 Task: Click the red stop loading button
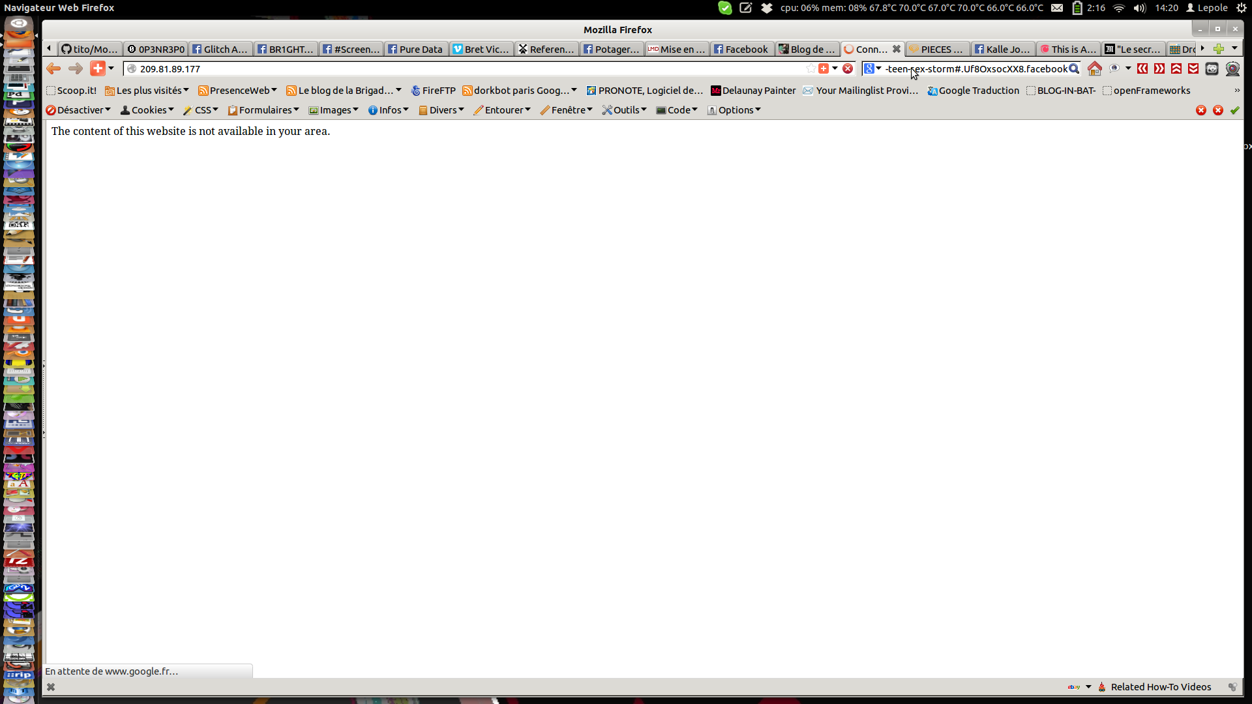click(848, 68)
